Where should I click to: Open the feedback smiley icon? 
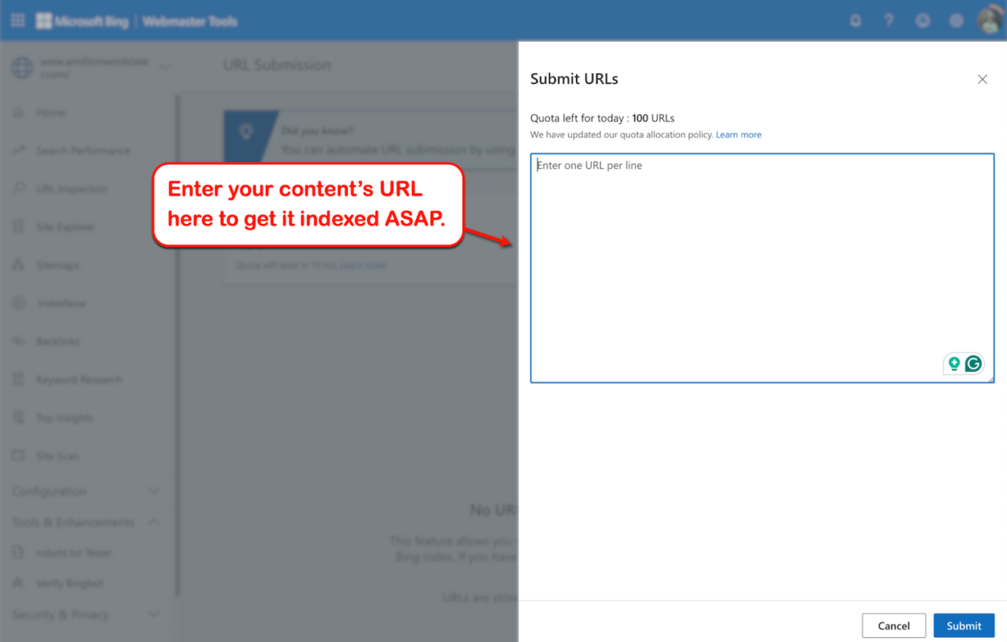(923, 21)
